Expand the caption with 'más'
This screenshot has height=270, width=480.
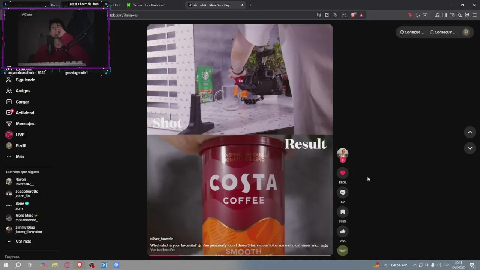click(x=325, y=245)
